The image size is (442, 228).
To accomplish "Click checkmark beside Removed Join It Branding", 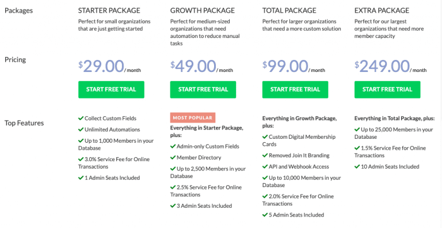I will [x=265, y=155].
